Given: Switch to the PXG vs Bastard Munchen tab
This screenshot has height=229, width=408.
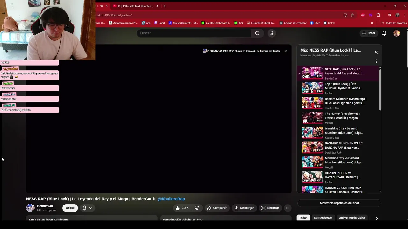Looking at the screenshot, I should [135, 6].
